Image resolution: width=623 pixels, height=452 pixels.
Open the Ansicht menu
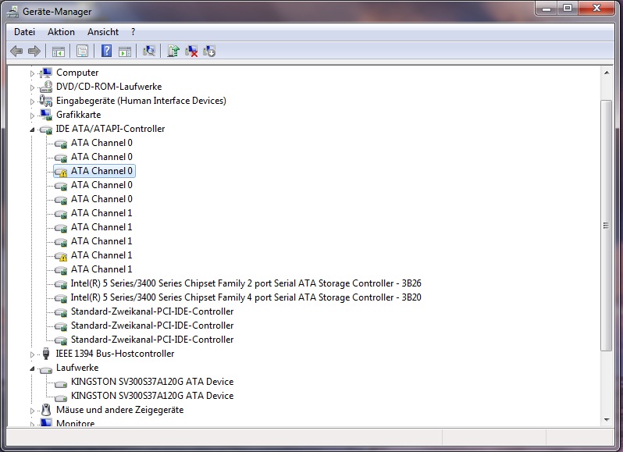pyautogui.click(x=103, y=32)
